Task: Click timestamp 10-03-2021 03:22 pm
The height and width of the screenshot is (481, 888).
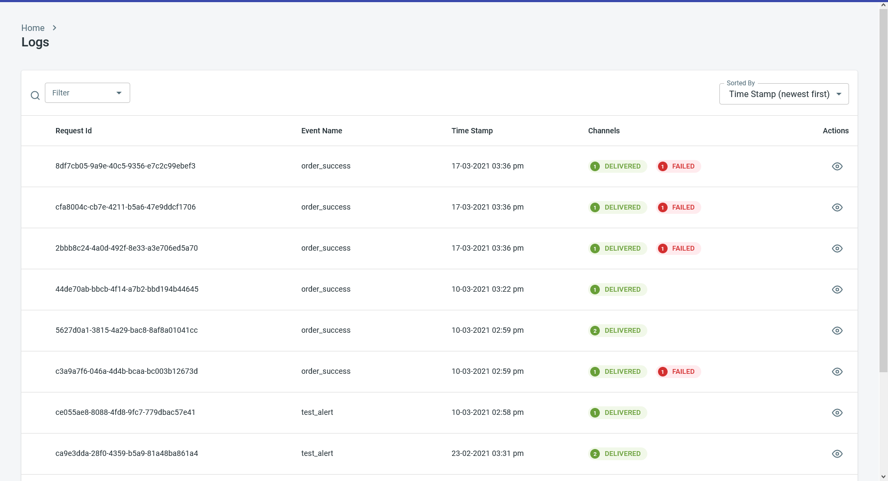Action: (x=488, y=289)
